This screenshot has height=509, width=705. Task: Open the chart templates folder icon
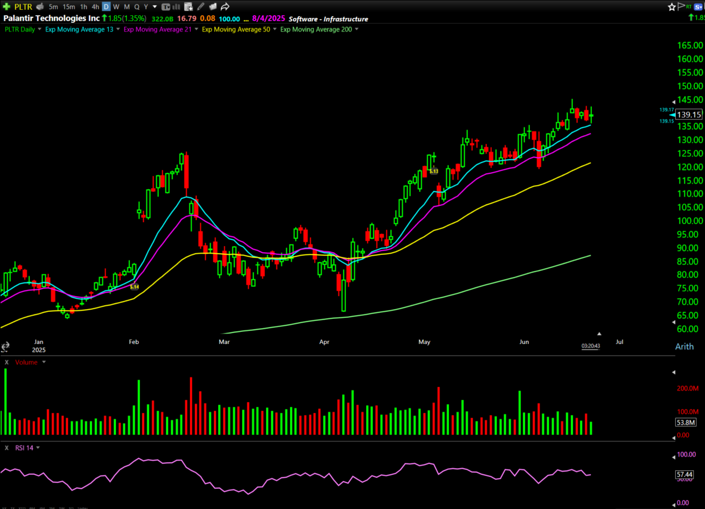[213, 7]
